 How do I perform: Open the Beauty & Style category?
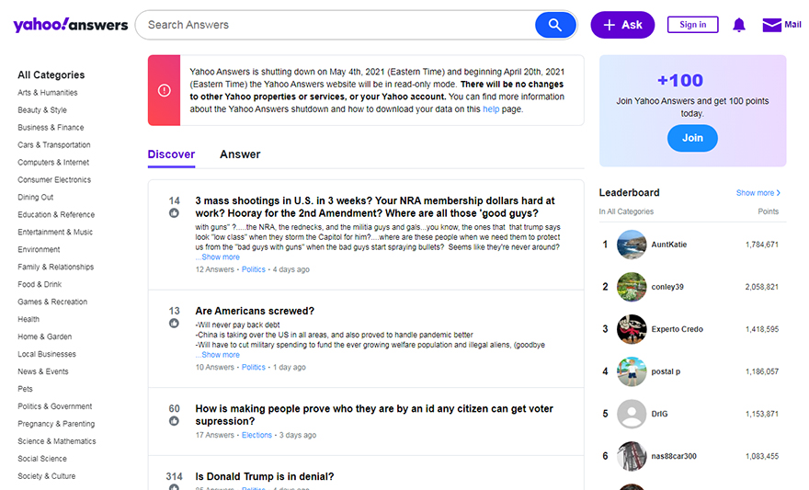click(42, 110)
